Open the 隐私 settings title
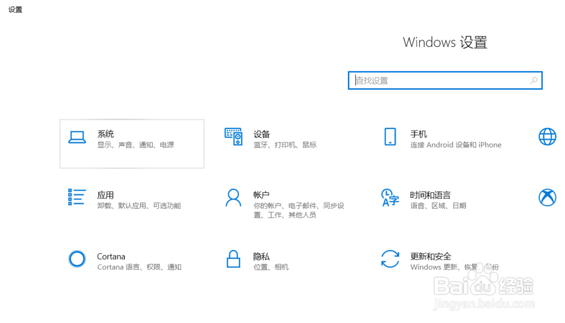The image size is (565, 323). [261, 257]
